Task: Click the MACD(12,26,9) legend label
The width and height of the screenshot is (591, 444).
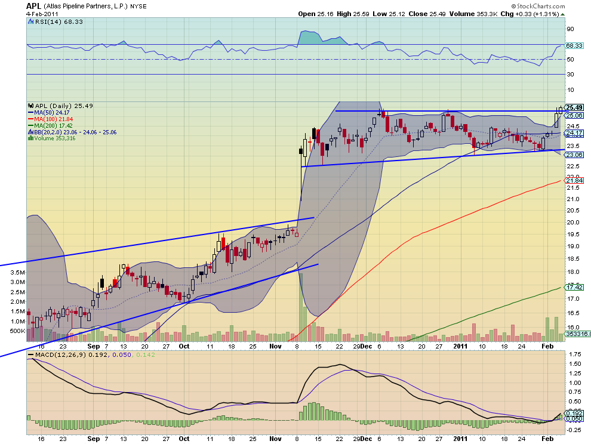Action: click(61, 355)
